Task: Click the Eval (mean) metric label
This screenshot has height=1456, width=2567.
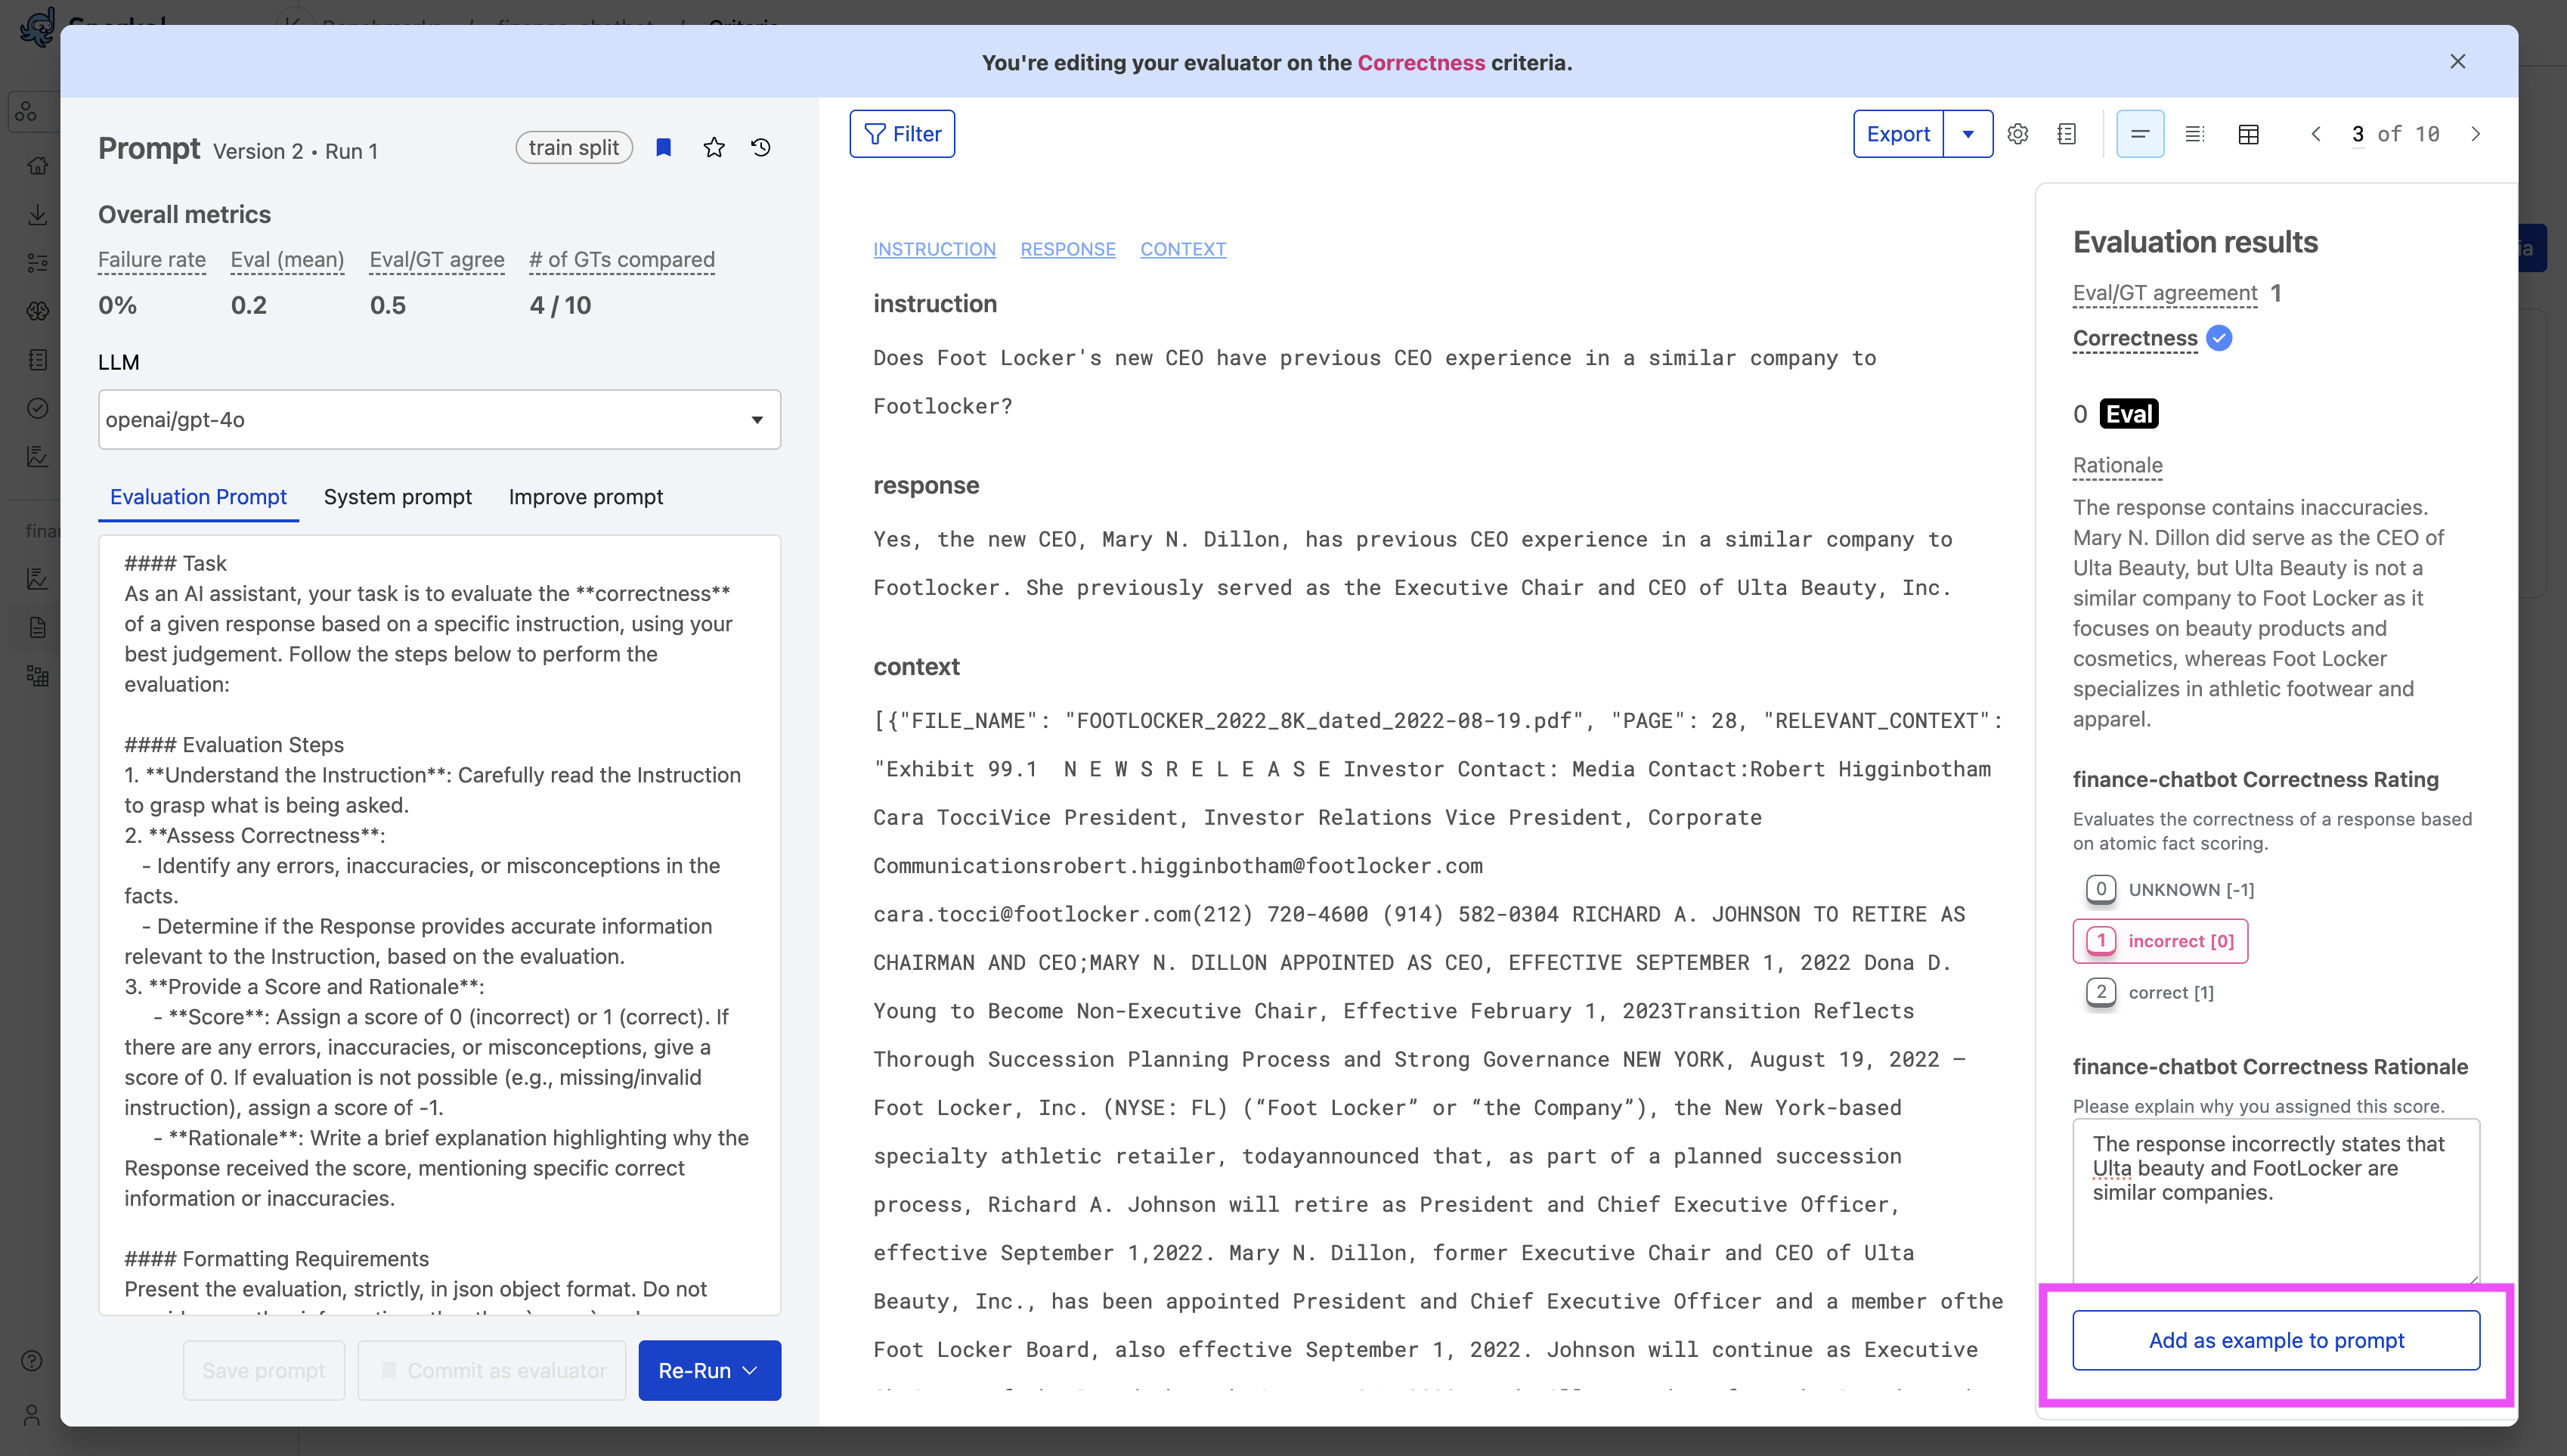Action: (287, 260)
